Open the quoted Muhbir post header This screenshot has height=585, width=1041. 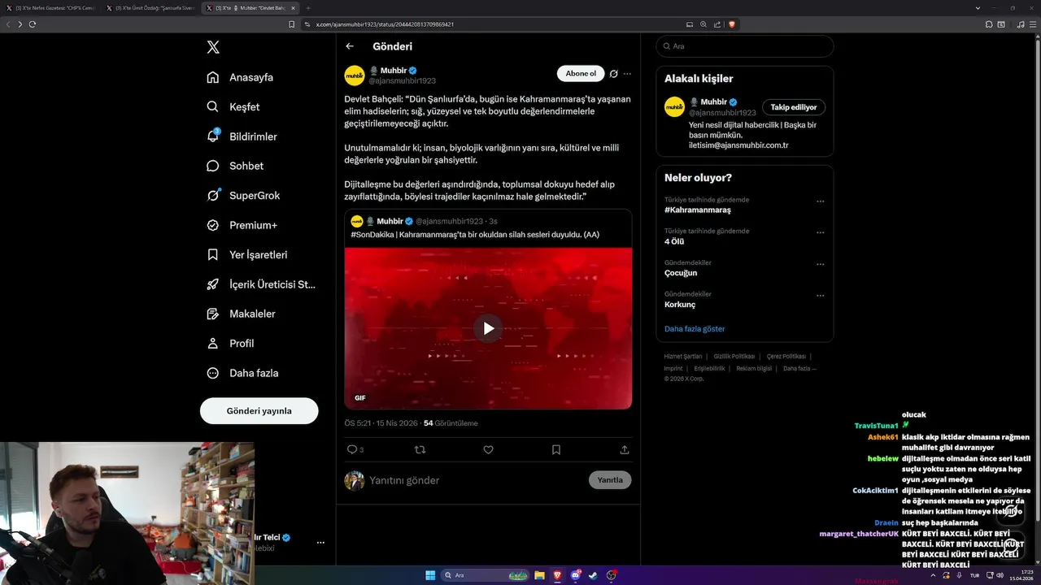tap(424, 221)
